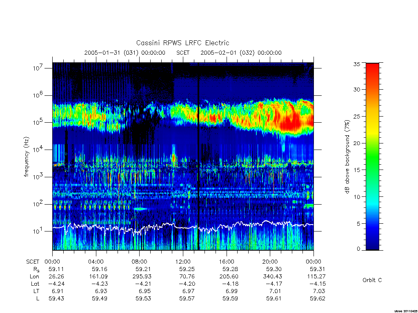Click the local time value "7.03"
Viewport: 418px width, 313px height.
(319, 291)
